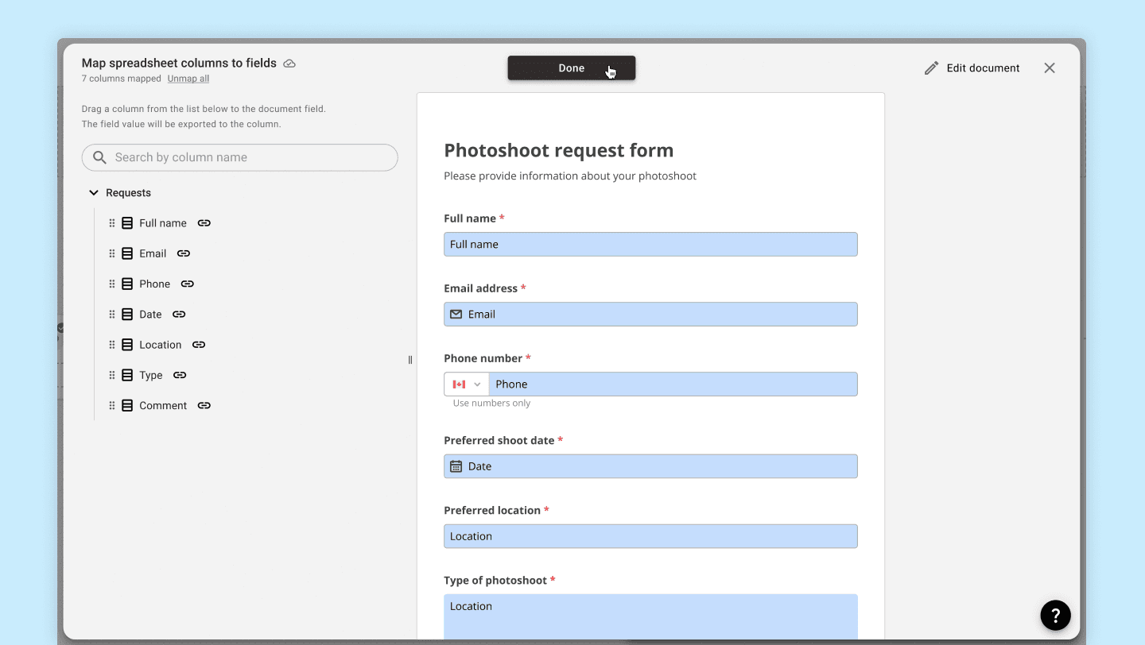Click the drag handle of the Full name column
Viewport: 1145px width, 645px height.
click(112, 223)
